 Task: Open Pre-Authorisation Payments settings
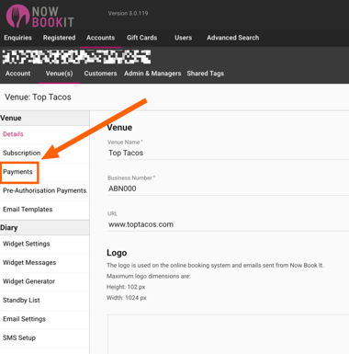[x=44, y=190]
